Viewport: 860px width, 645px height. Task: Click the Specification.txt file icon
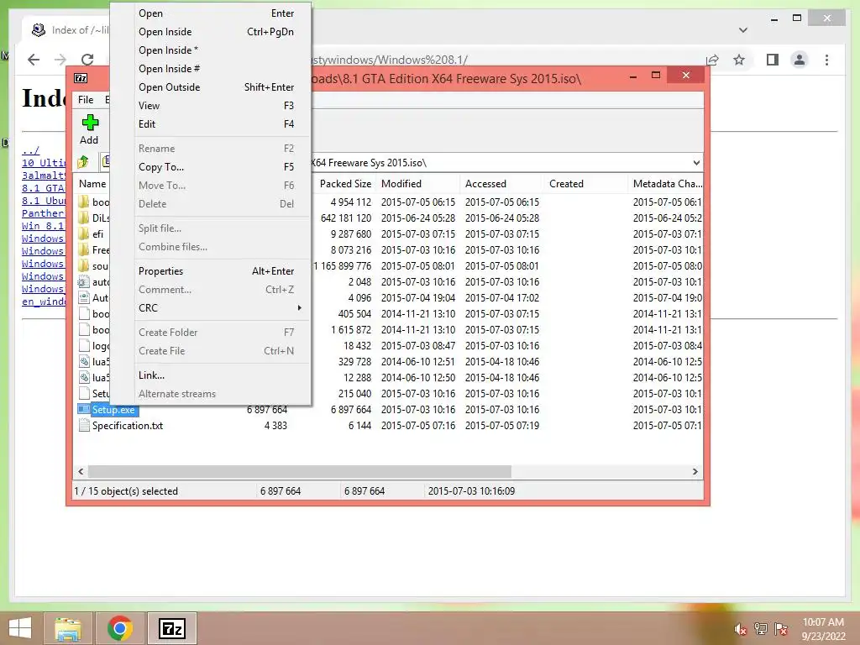[x=84, y=425]
